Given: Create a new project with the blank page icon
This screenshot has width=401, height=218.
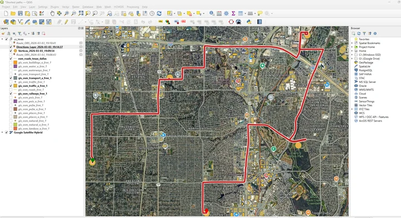Looking at the screenshot, I should click(x=6, y=13).
